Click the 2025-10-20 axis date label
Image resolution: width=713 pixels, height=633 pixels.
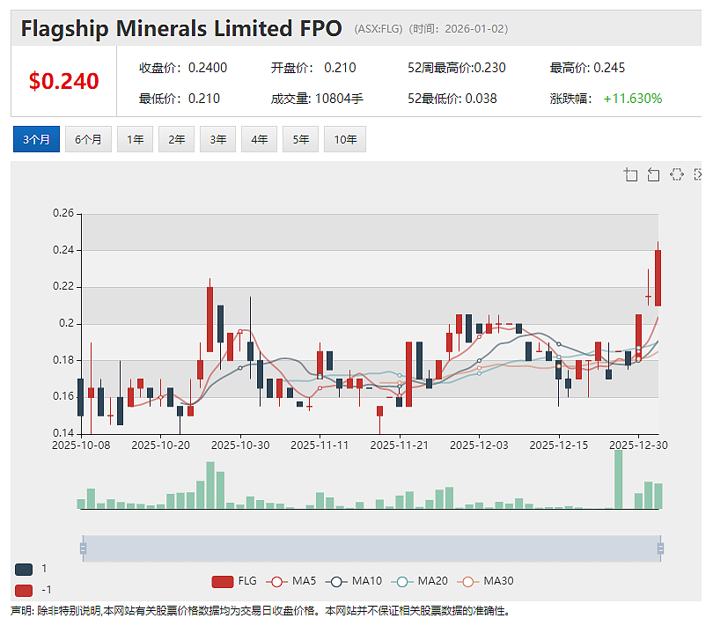tap(160, 445)
